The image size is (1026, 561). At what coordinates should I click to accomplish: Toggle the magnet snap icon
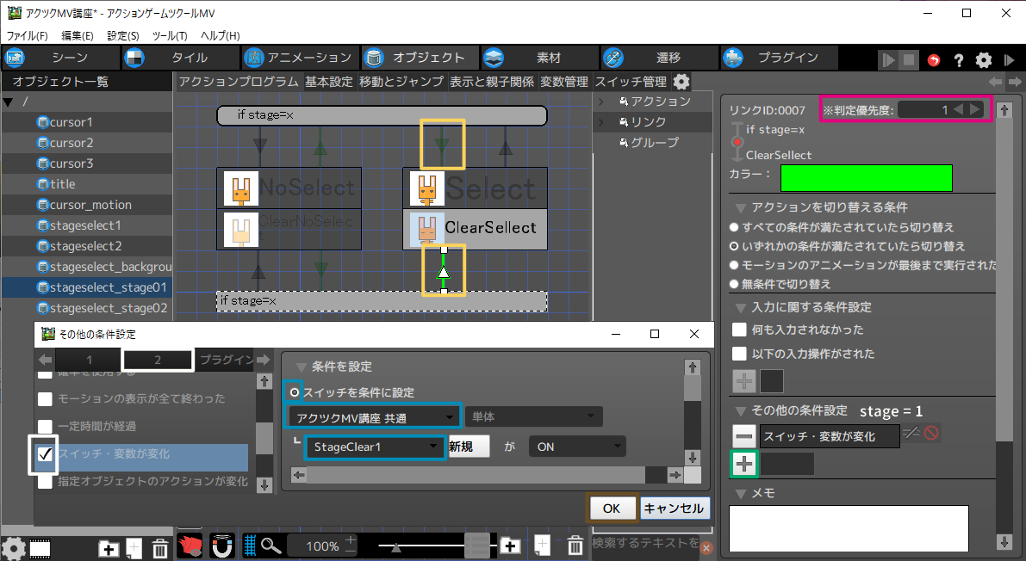[x=221, y=546]
